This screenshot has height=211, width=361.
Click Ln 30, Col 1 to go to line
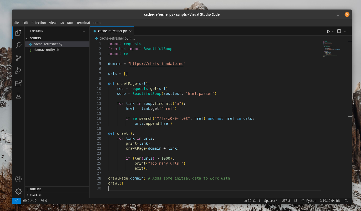(252, 201)
